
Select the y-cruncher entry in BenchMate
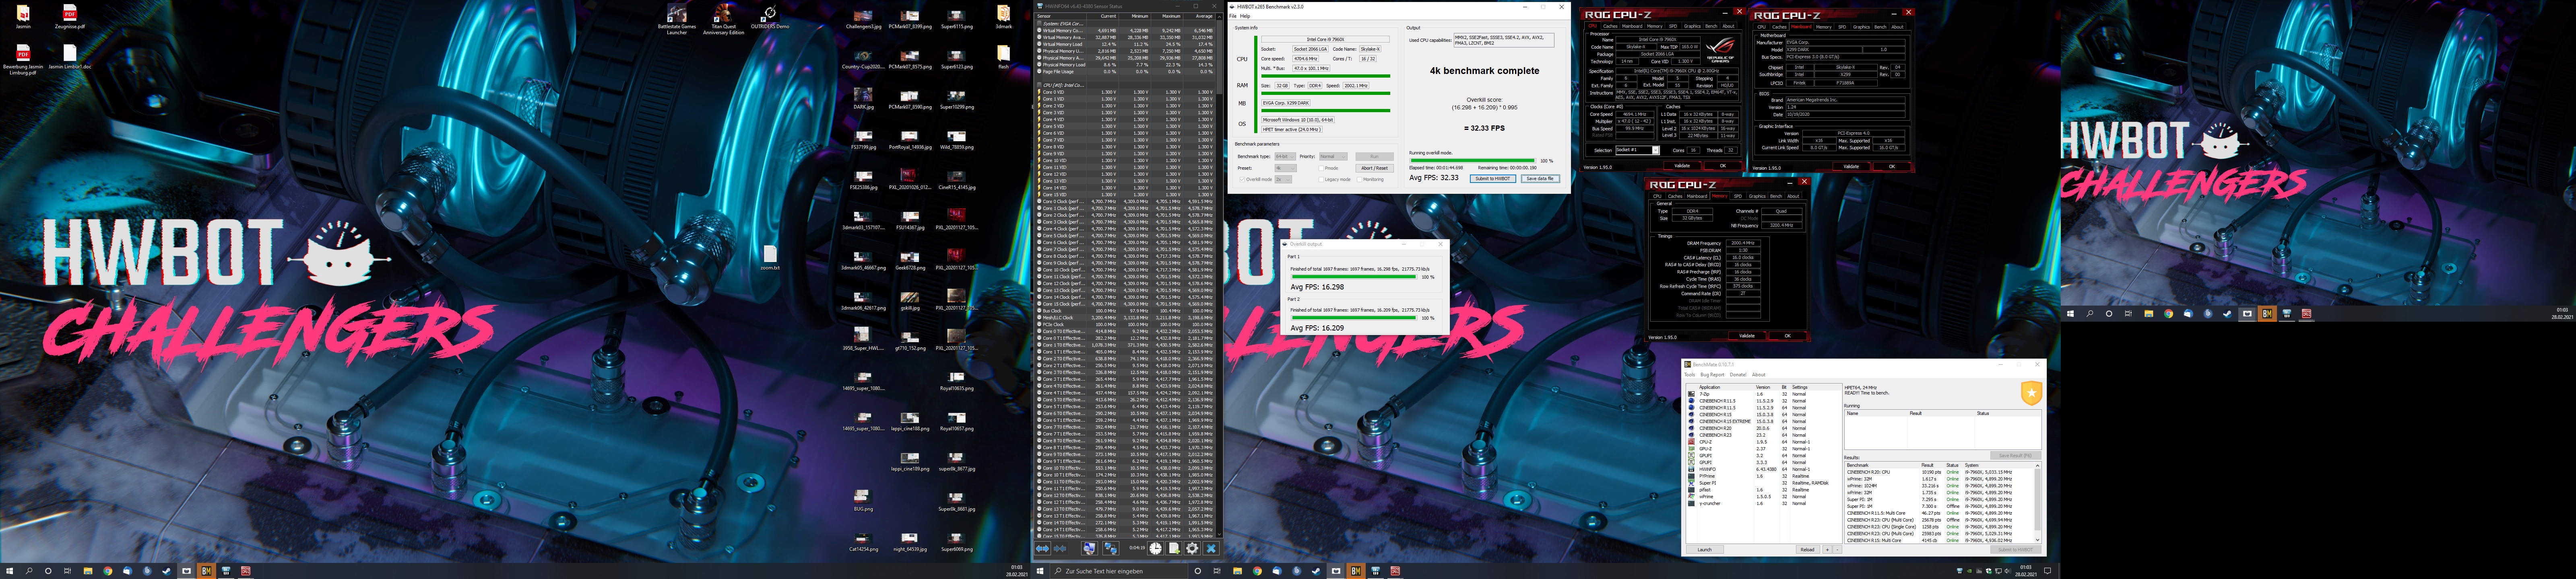1764,503
